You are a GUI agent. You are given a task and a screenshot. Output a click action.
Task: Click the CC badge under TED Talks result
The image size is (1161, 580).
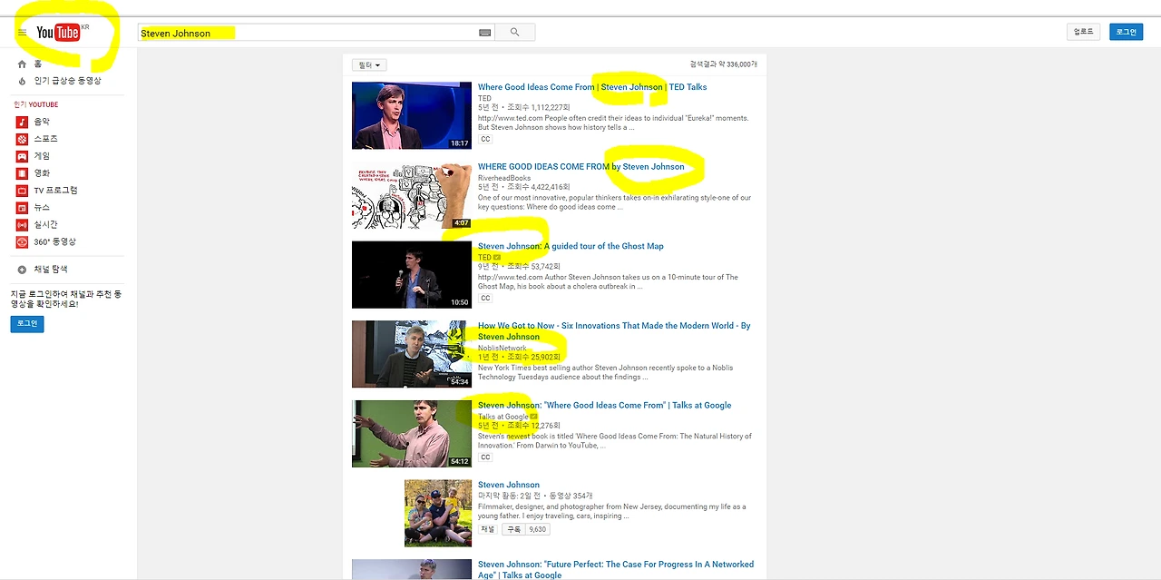point(485,139)
